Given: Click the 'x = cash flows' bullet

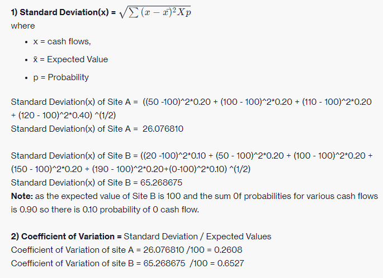Looking at the screenshot, I should click(62, 41).
